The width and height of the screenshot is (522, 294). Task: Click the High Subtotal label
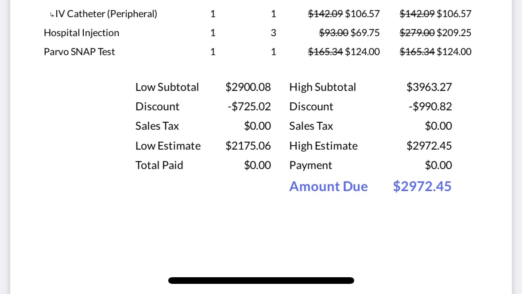[322, 87]
